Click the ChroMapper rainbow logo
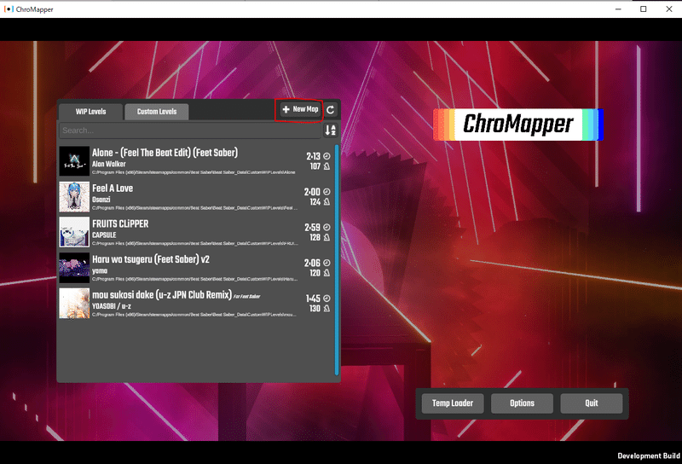The height and width of the screenshot is (464, 682). coord(518,125)
